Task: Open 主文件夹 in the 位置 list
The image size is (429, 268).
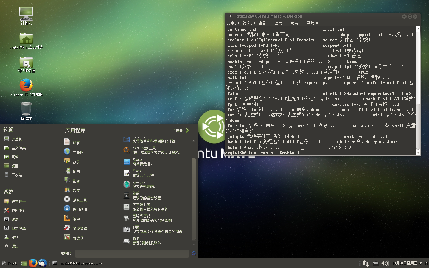Action: point(15,148)
